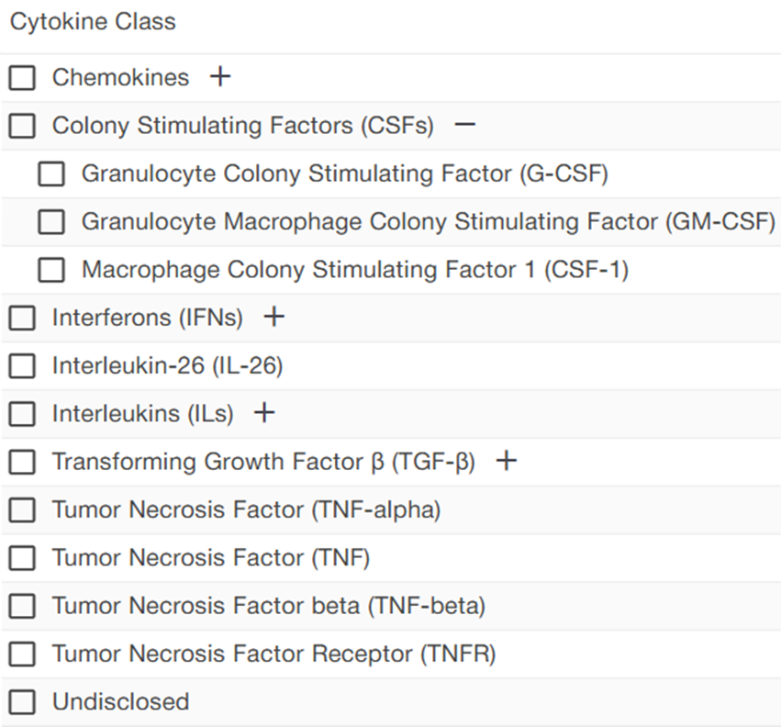Tick the TNF-alpha checkbox
This screenshot has height=727, width=781.
pyautogui.click(x=22, y=509)
